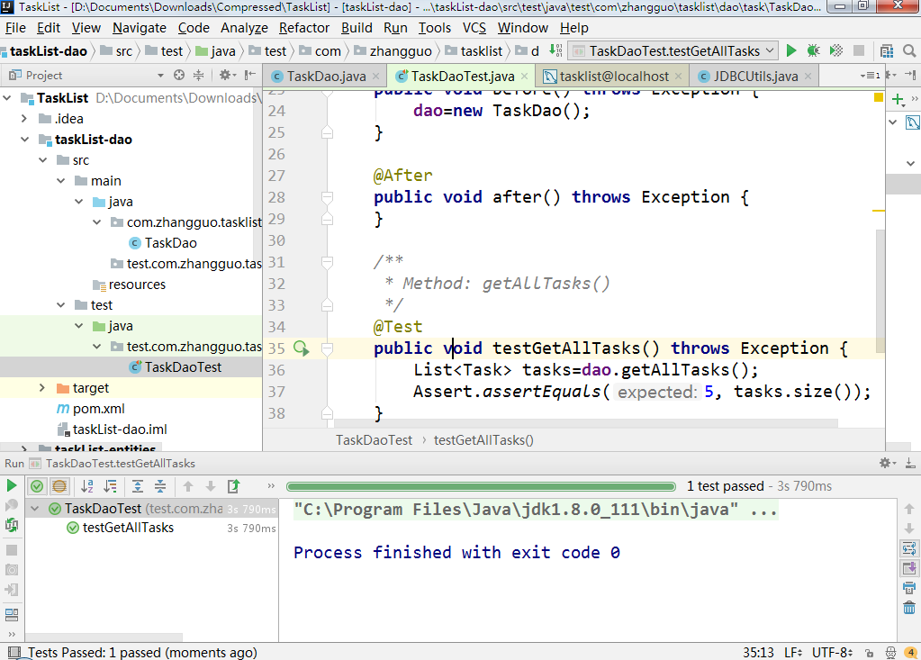Click testGetAllTasks() editor breadcrumb
Image resolution: width=921 pixels, height=660 pixels.
pos(483,439)
